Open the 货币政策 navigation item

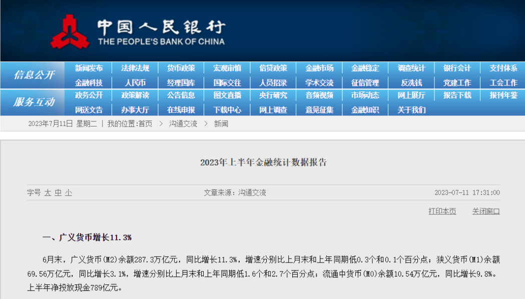pos(181,68)
